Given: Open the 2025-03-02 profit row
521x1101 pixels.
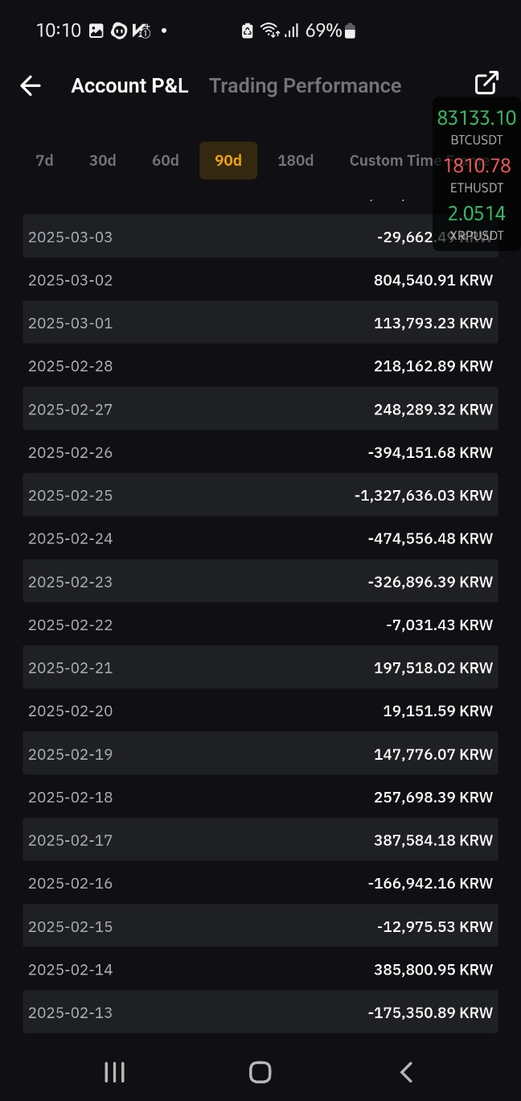Looking at the screenshot, I should 260,280.
